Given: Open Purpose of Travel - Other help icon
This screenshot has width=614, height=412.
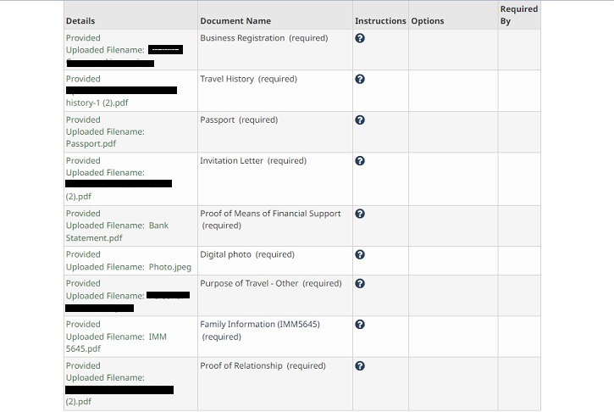Looking at the screenshot, I should tap(360, 284).
